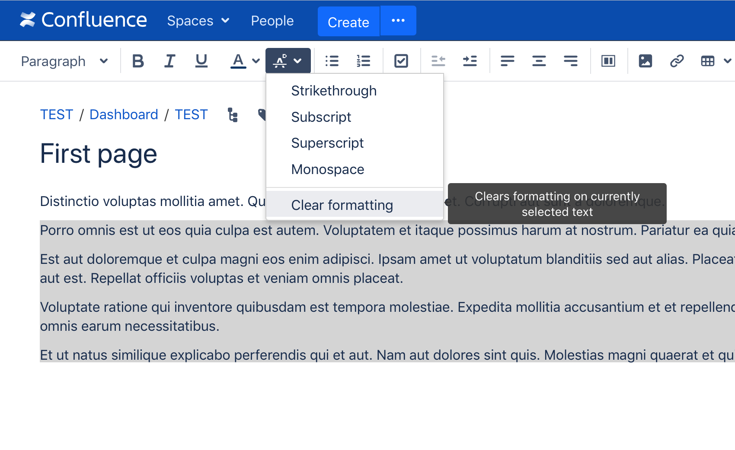Toggle bold formatting
The height and width of the screenshot is (450, 735).
coord(138,61)
